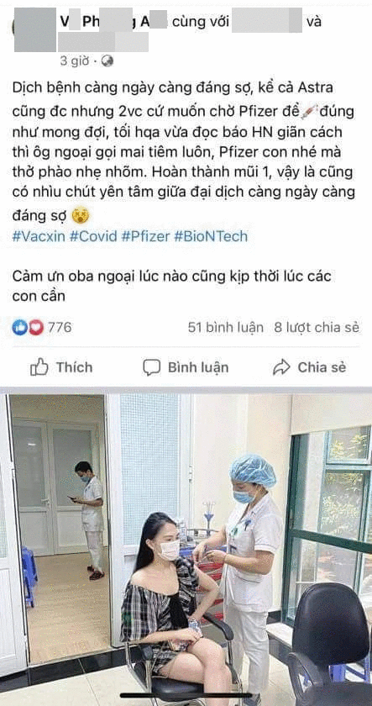Click the share arrow Chia sẻ icon
Image resolution: width=372 pixels, height=706 pixels.
[281, 367]
